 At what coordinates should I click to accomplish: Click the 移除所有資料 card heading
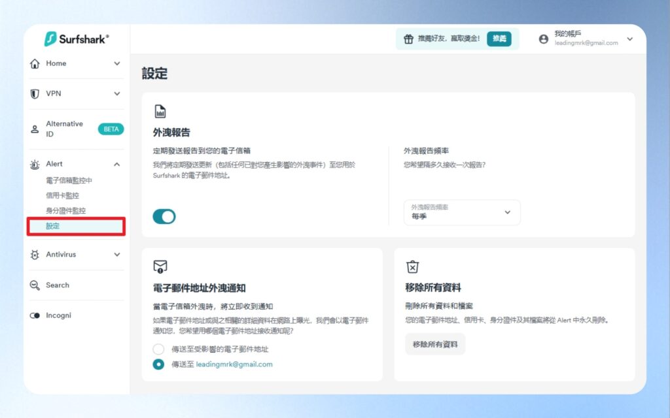[433, 288]
